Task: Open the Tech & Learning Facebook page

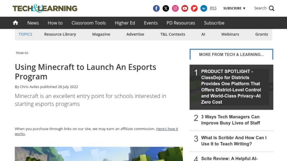Action: click(156, 9)
